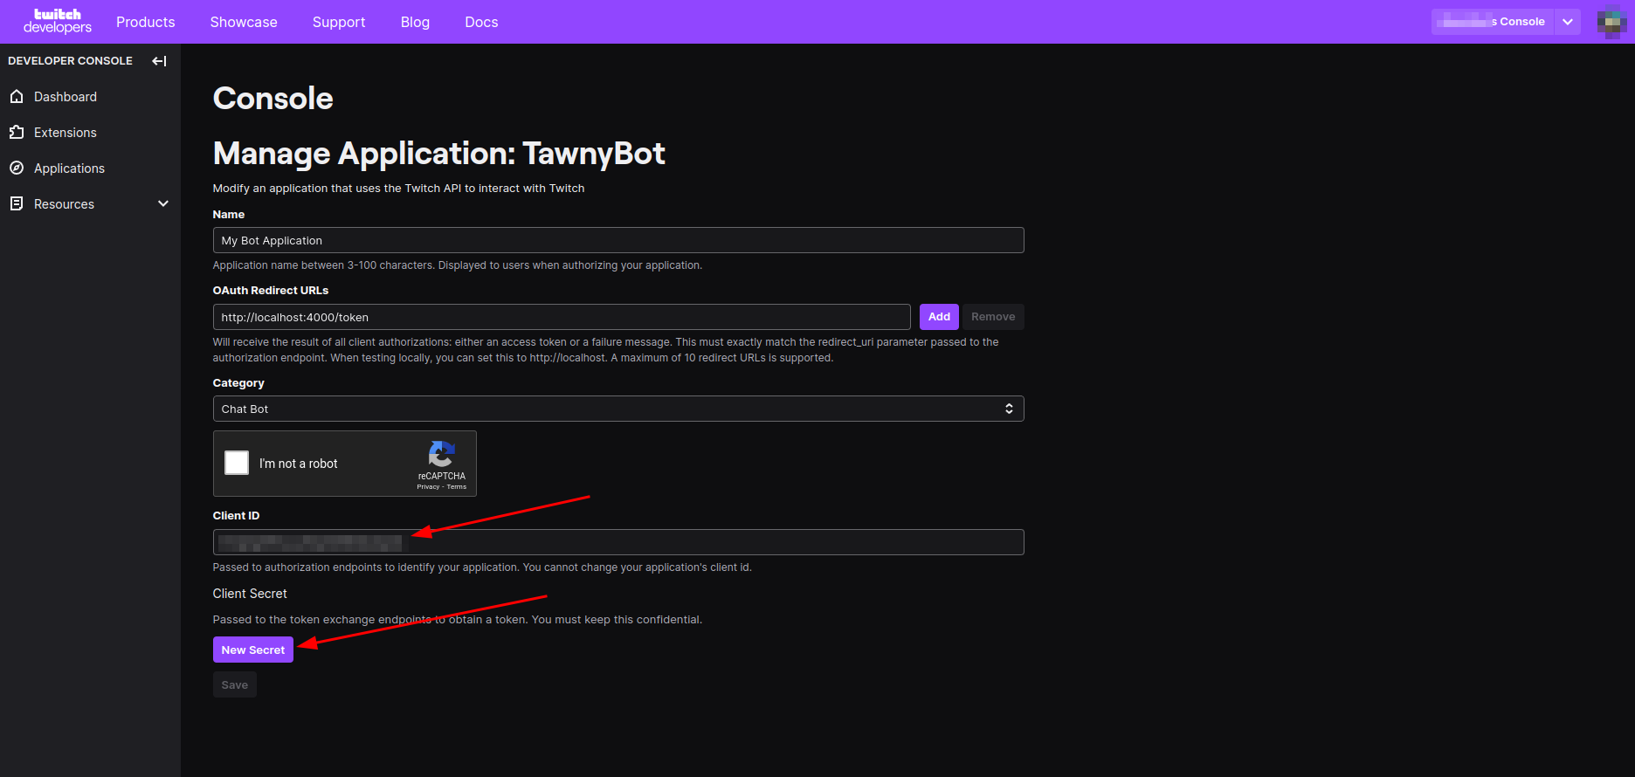
Task: Open the Twitch developers home logo
Action: pos(57,21)
